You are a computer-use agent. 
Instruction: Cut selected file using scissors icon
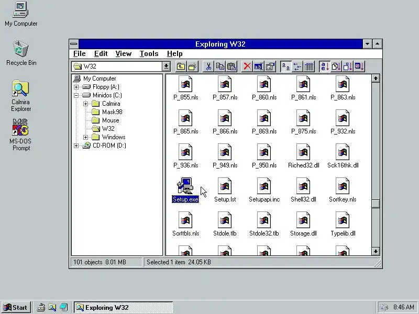(x=208, y=66)
